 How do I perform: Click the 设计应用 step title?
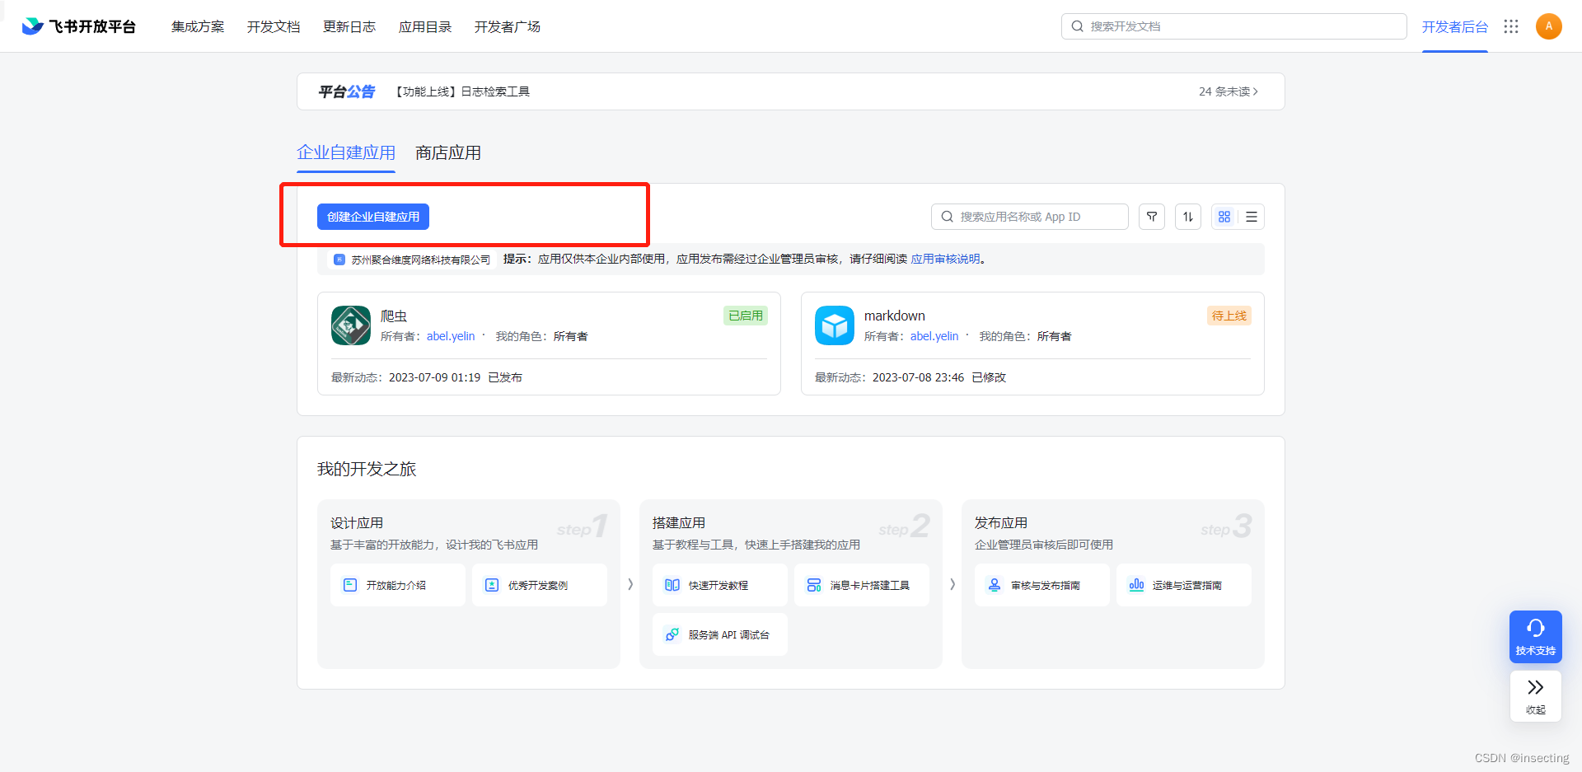pyautogui.click(x=357, y=523)
